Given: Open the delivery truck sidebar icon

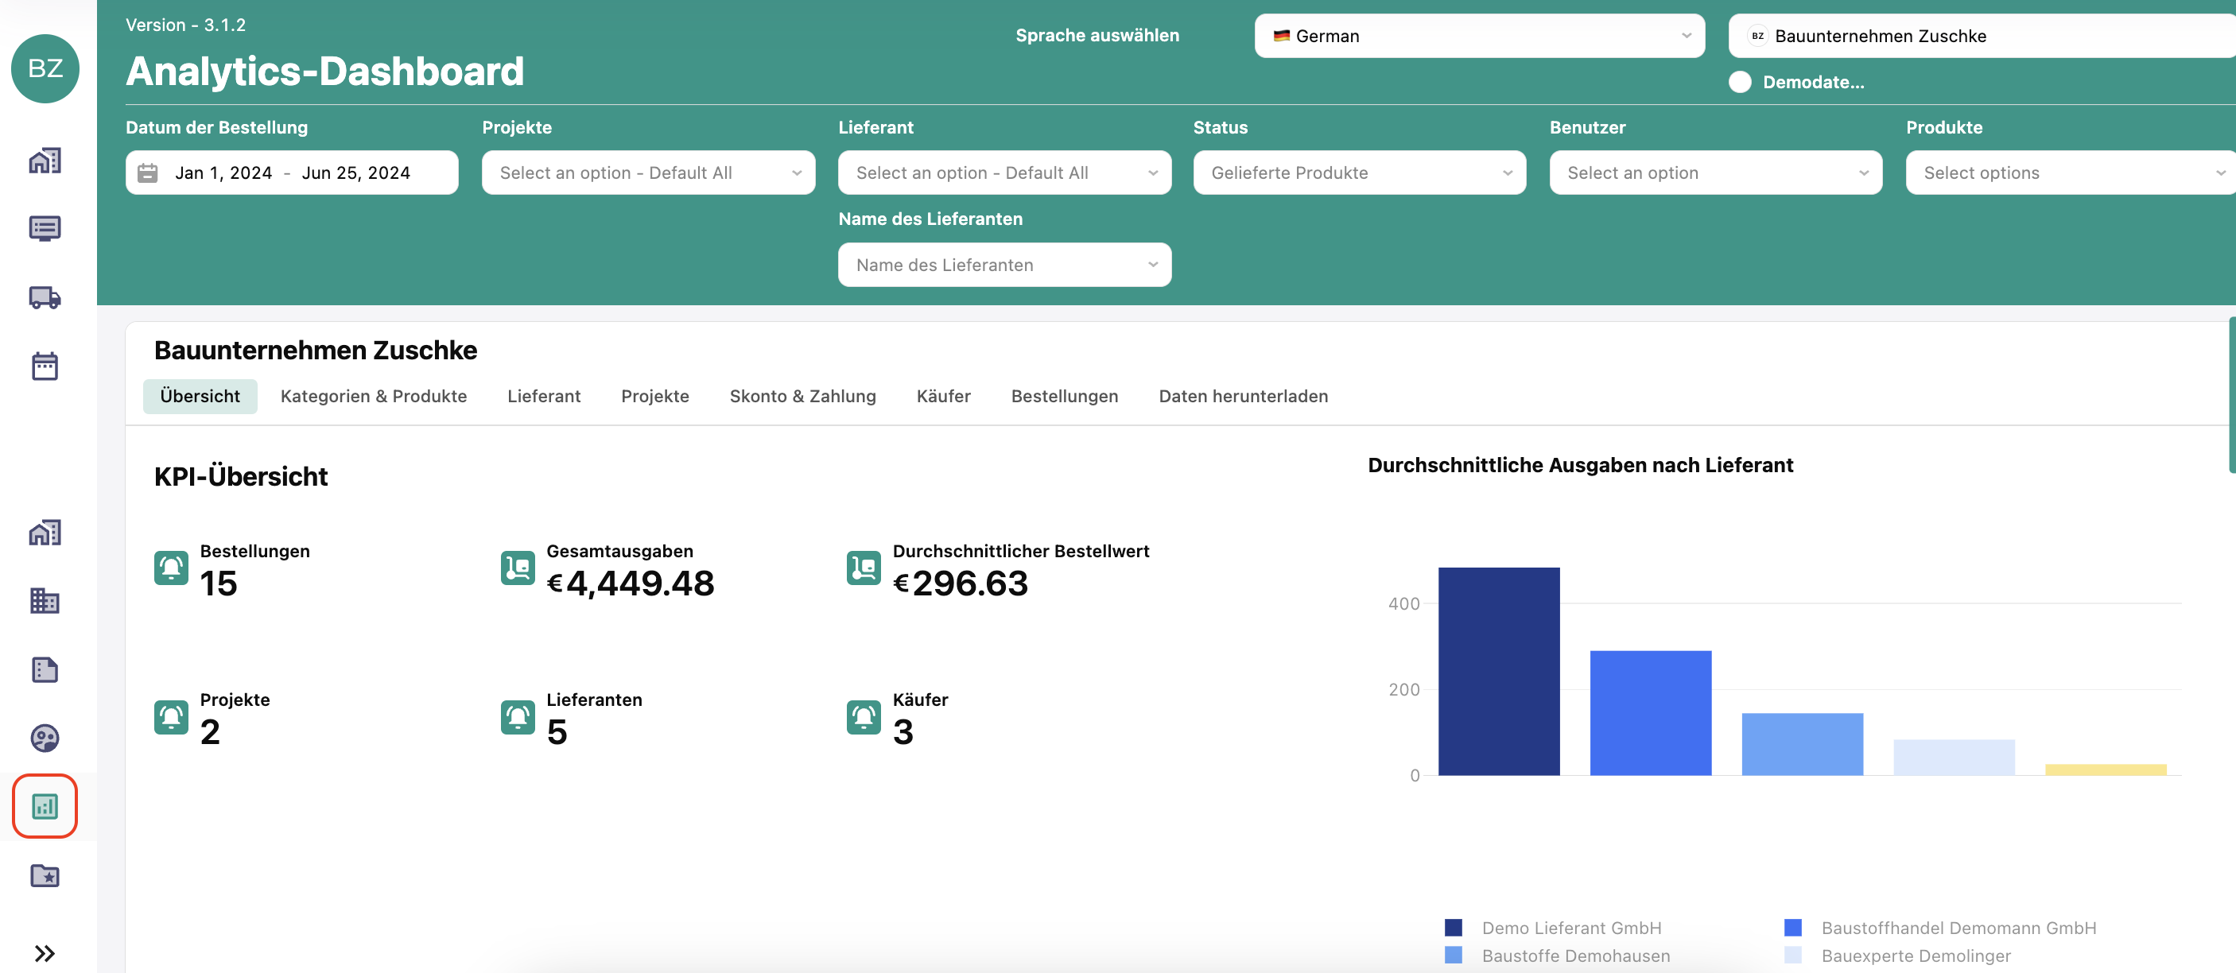Looking at the screenshot, I should coord(45,297).
